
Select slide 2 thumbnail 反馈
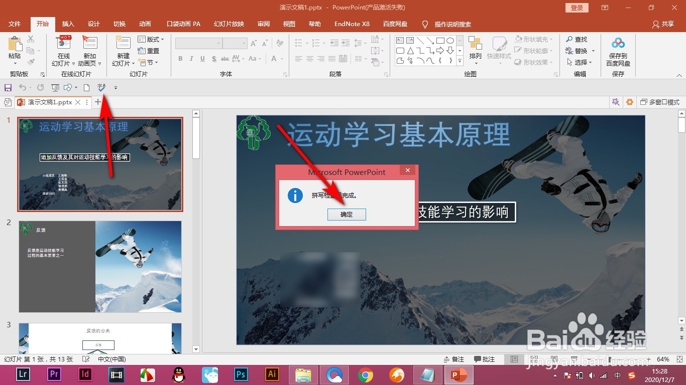(100, 267)
